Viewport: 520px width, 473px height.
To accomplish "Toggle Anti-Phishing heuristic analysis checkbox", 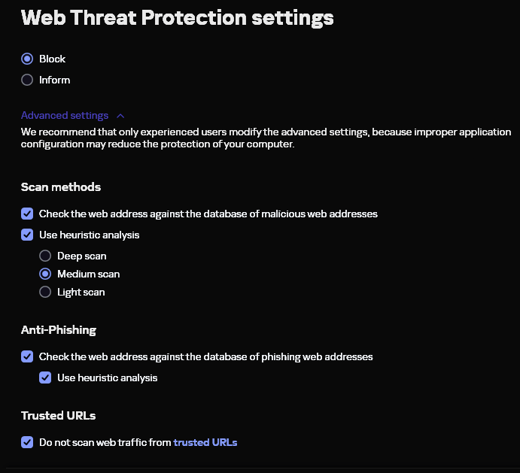I will 45,377.
